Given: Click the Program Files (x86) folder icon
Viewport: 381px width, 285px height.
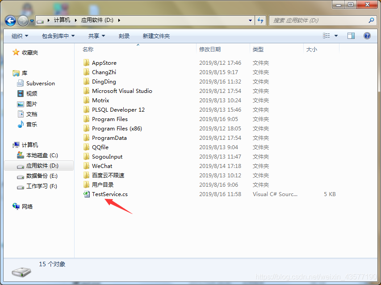Looking at the screenshot, I should [86, 128].
